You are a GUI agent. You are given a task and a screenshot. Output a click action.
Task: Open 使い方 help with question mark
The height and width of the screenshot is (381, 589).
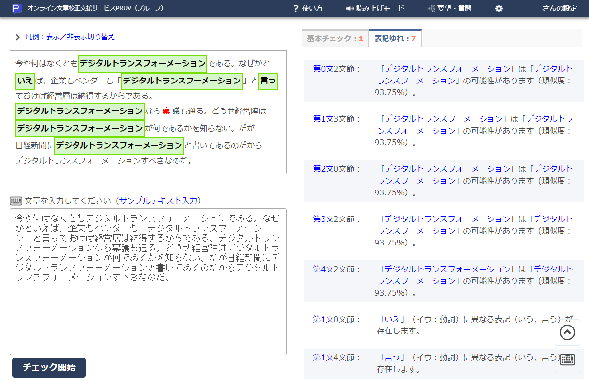[307, 8]
